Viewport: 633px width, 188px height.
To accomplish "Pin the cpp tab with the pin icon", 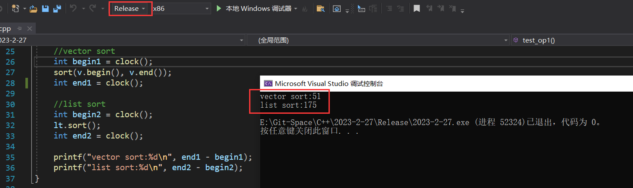I will (20, 29).
